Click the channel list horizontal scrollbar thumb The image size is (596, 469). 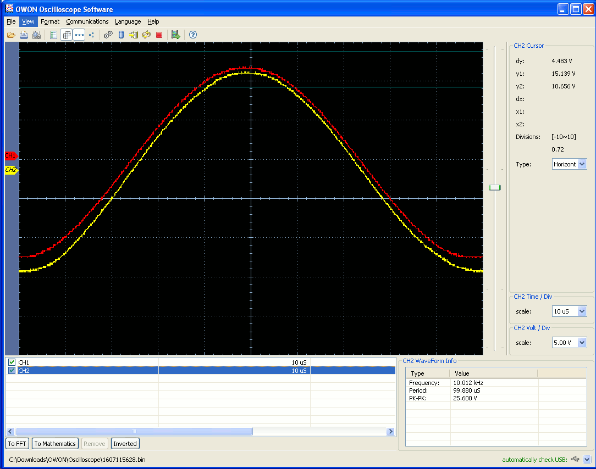(134, 432)
